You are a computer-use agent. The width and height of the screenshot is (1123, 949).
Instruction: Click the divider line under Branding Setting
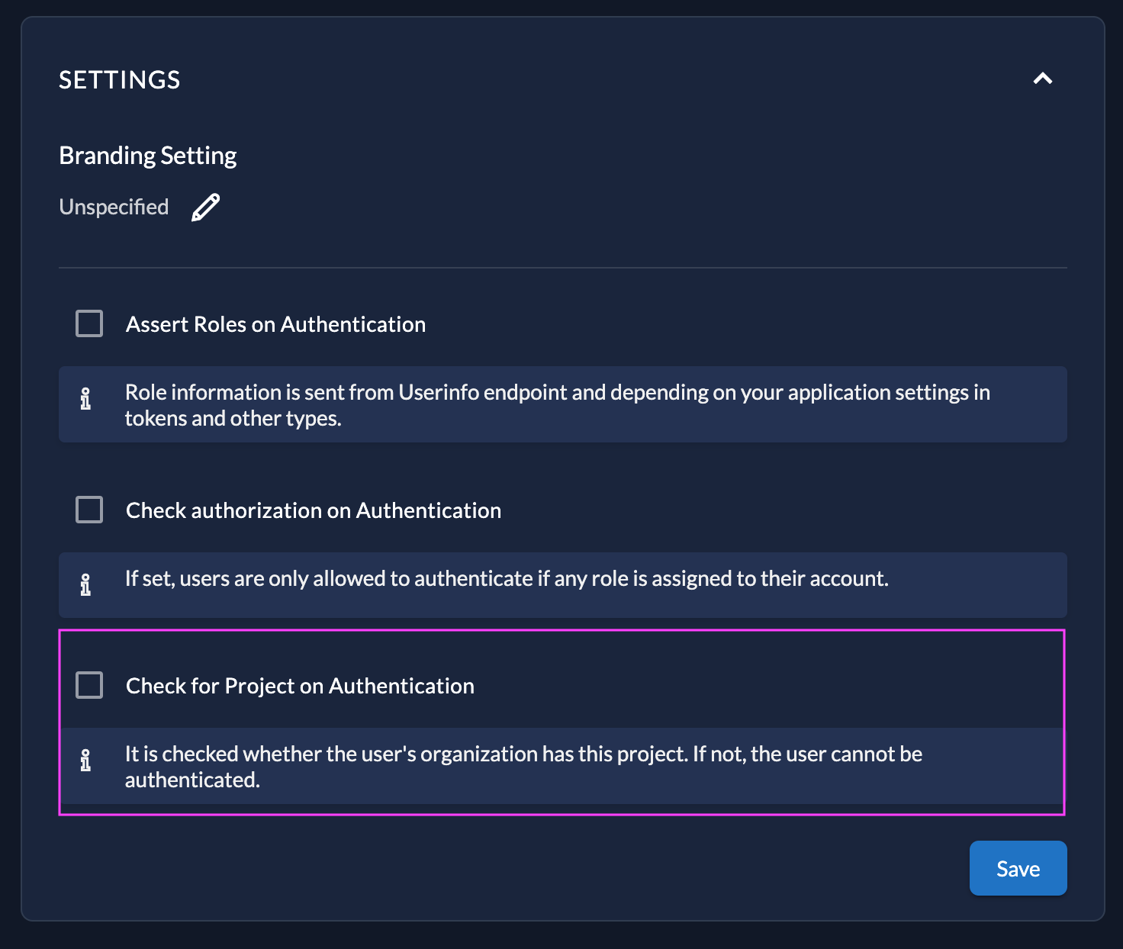click(x=562, y=267)
